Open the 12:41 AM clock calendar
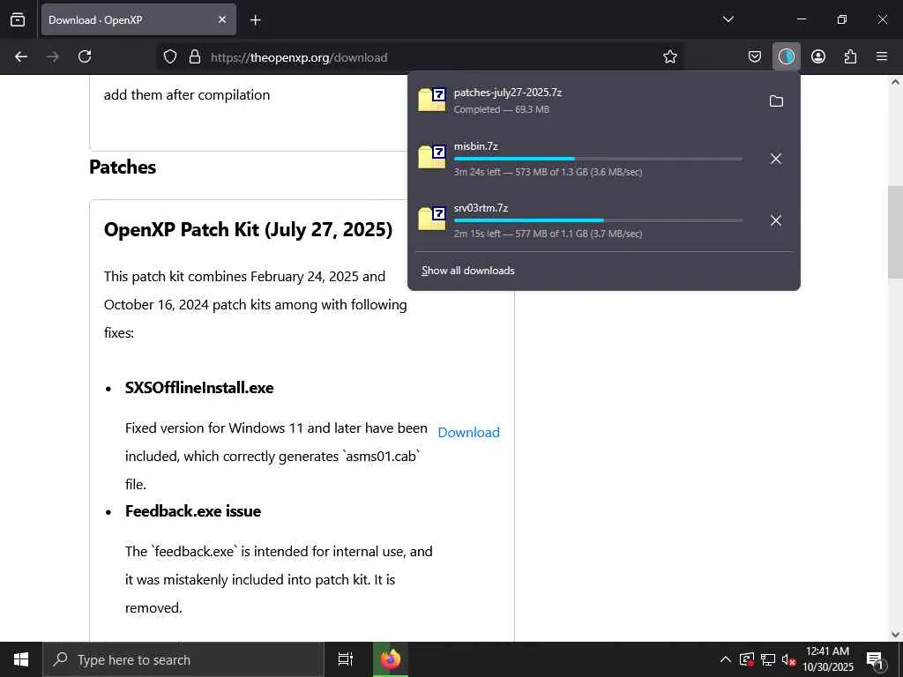 pyautogui.click(x=827, y=659)
